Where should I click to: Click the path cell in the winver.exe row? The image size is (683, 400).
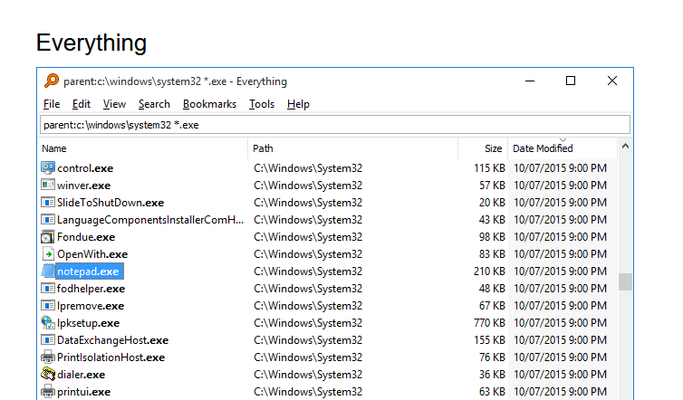(308, 186)
